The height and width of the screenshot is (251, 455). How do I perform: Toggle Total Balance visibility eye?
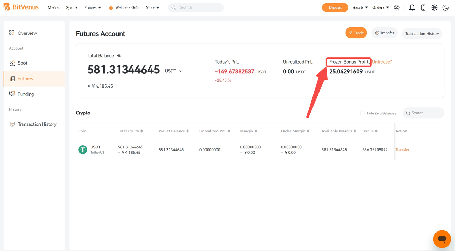pos(119,56)
